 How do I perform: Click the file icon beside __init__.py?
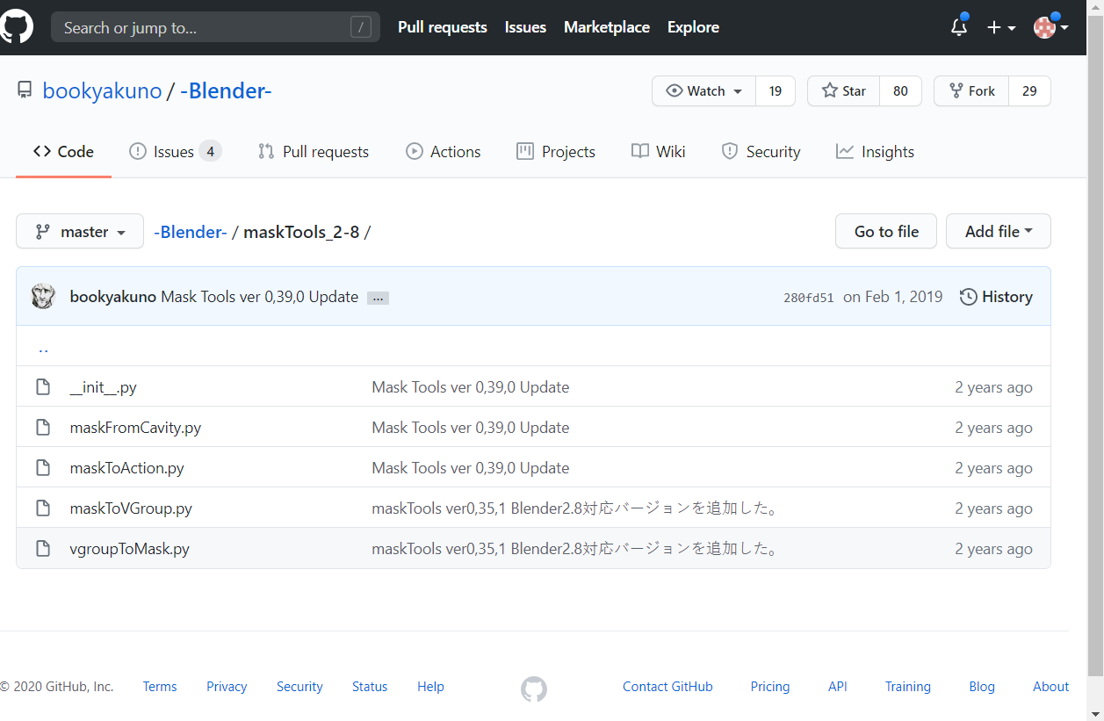pos(42,387)
